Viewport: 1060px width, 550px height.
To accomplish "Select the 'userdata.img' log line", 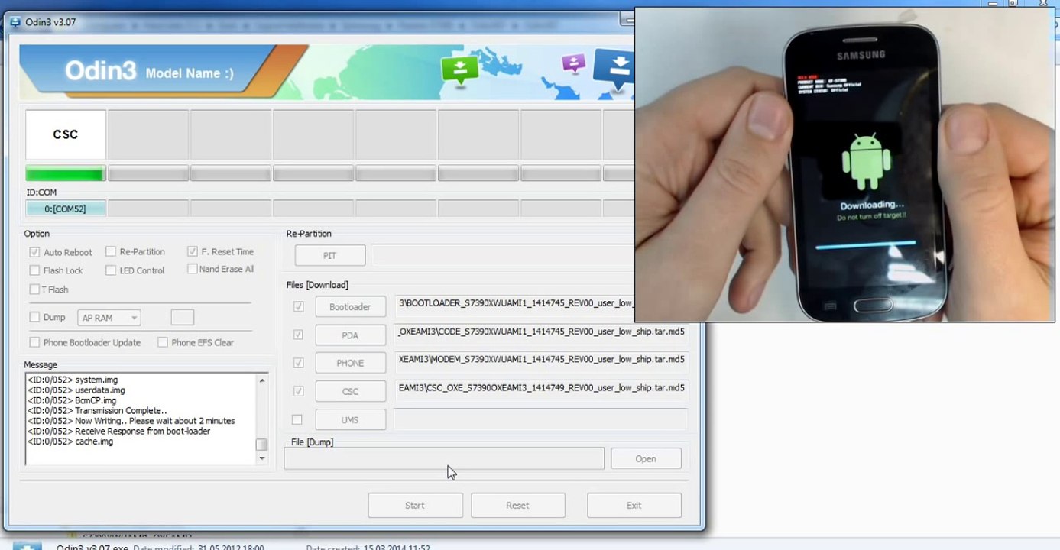I will tap(76, 390).
